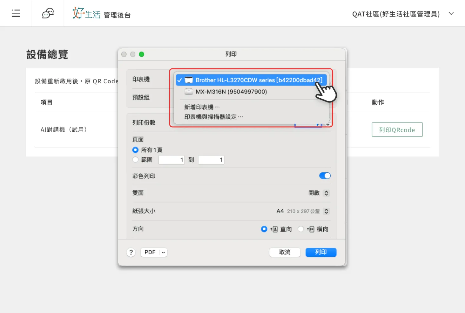Click the portrait orientation page icon
Screen dimensions: 465x313
tap(274, 229)
